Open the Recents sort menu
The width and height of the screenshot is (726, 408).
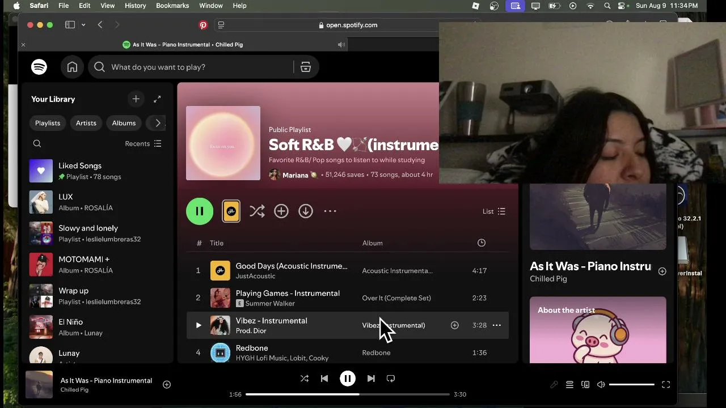tap(143, 144)
